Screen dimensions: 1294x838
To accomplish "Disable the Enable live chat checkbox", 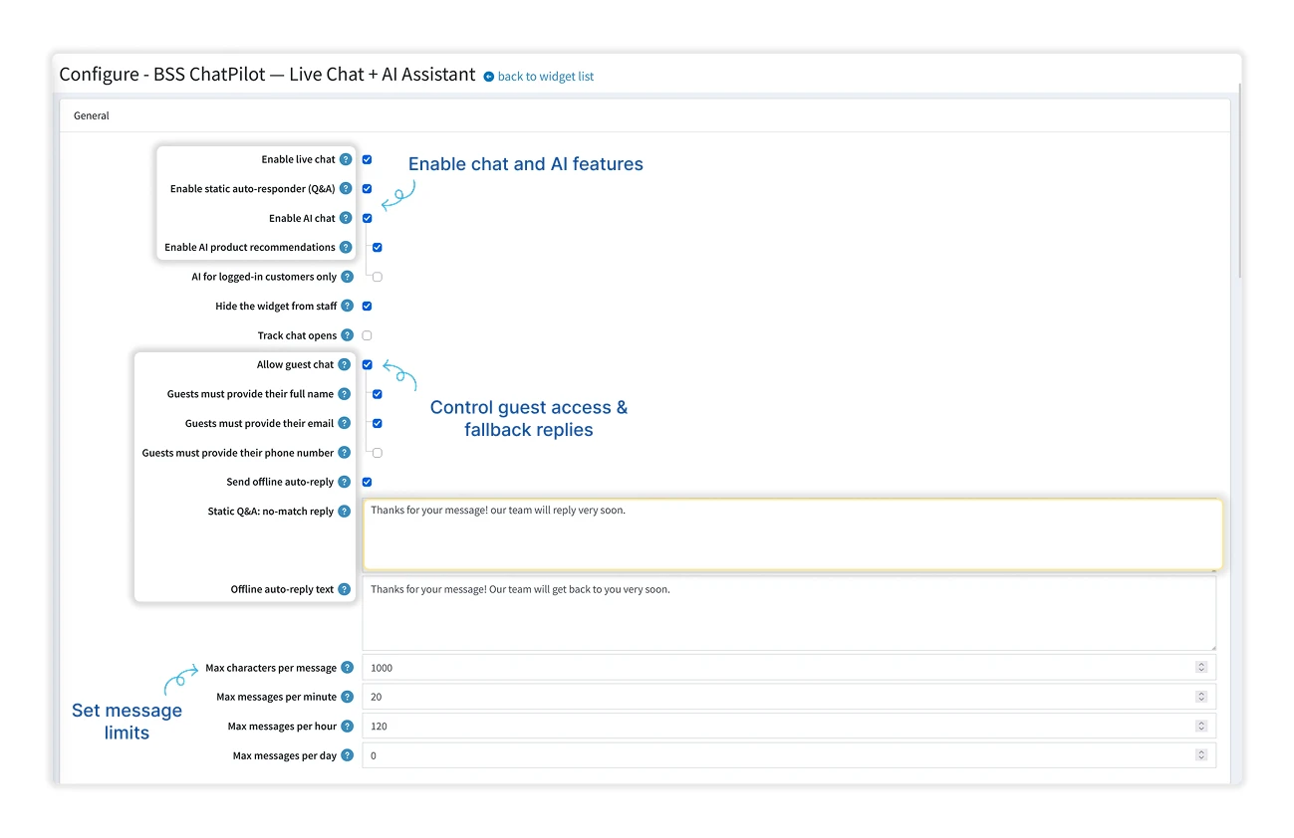I will click(368, 159).
